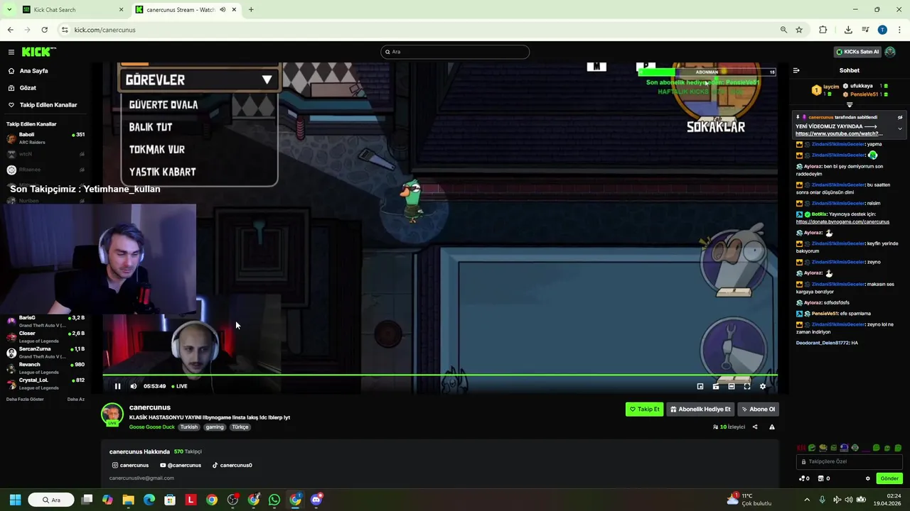This screenshot has height=511, width=910.
Task: Open mini player mode icon
Action: coord(700,386)
